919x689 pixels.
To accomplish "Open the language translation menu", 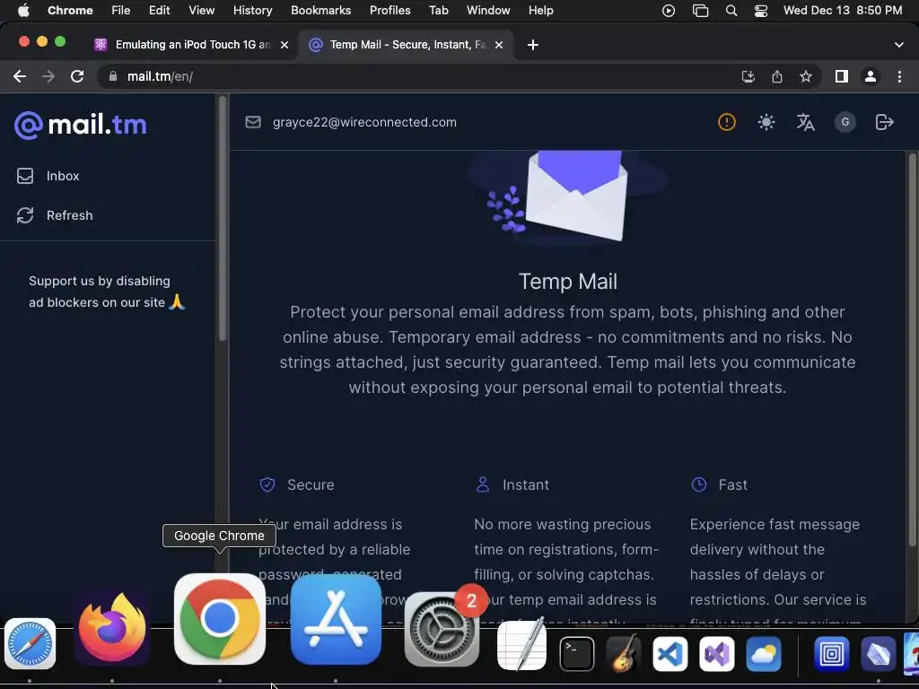I will click(x=805, y=122).
